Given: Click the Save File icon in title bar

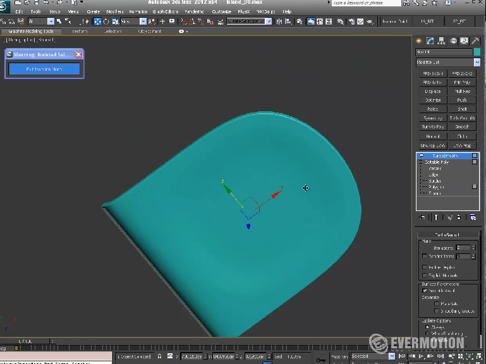Looking at the screenshot, I should pyautogui.click(x=36, y=3).
